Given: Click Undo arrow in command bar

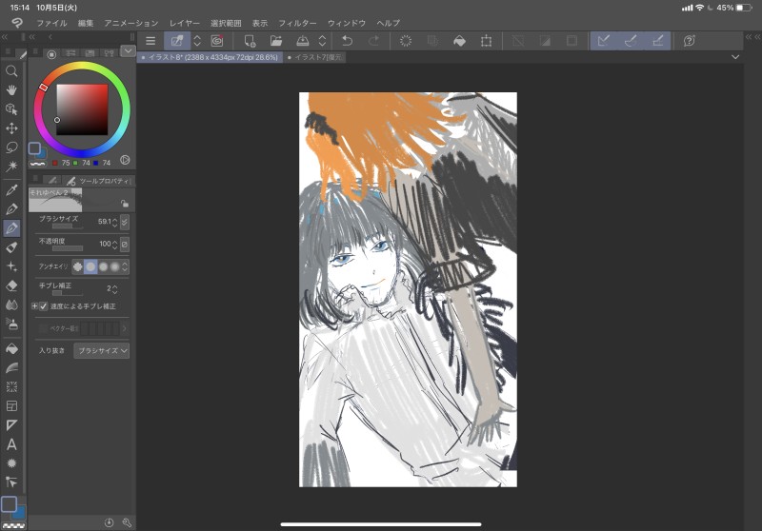Looking at the screenshot, I should point(347,41).
